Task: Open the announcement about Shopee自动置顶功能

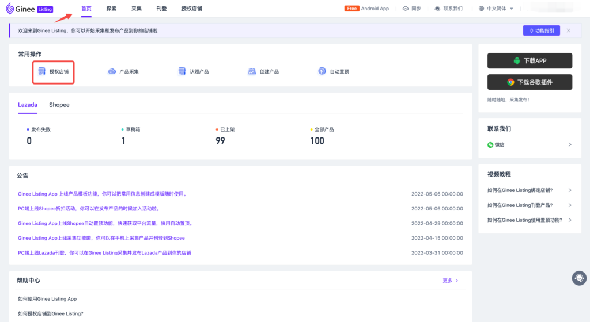Action: coord(106,223)
